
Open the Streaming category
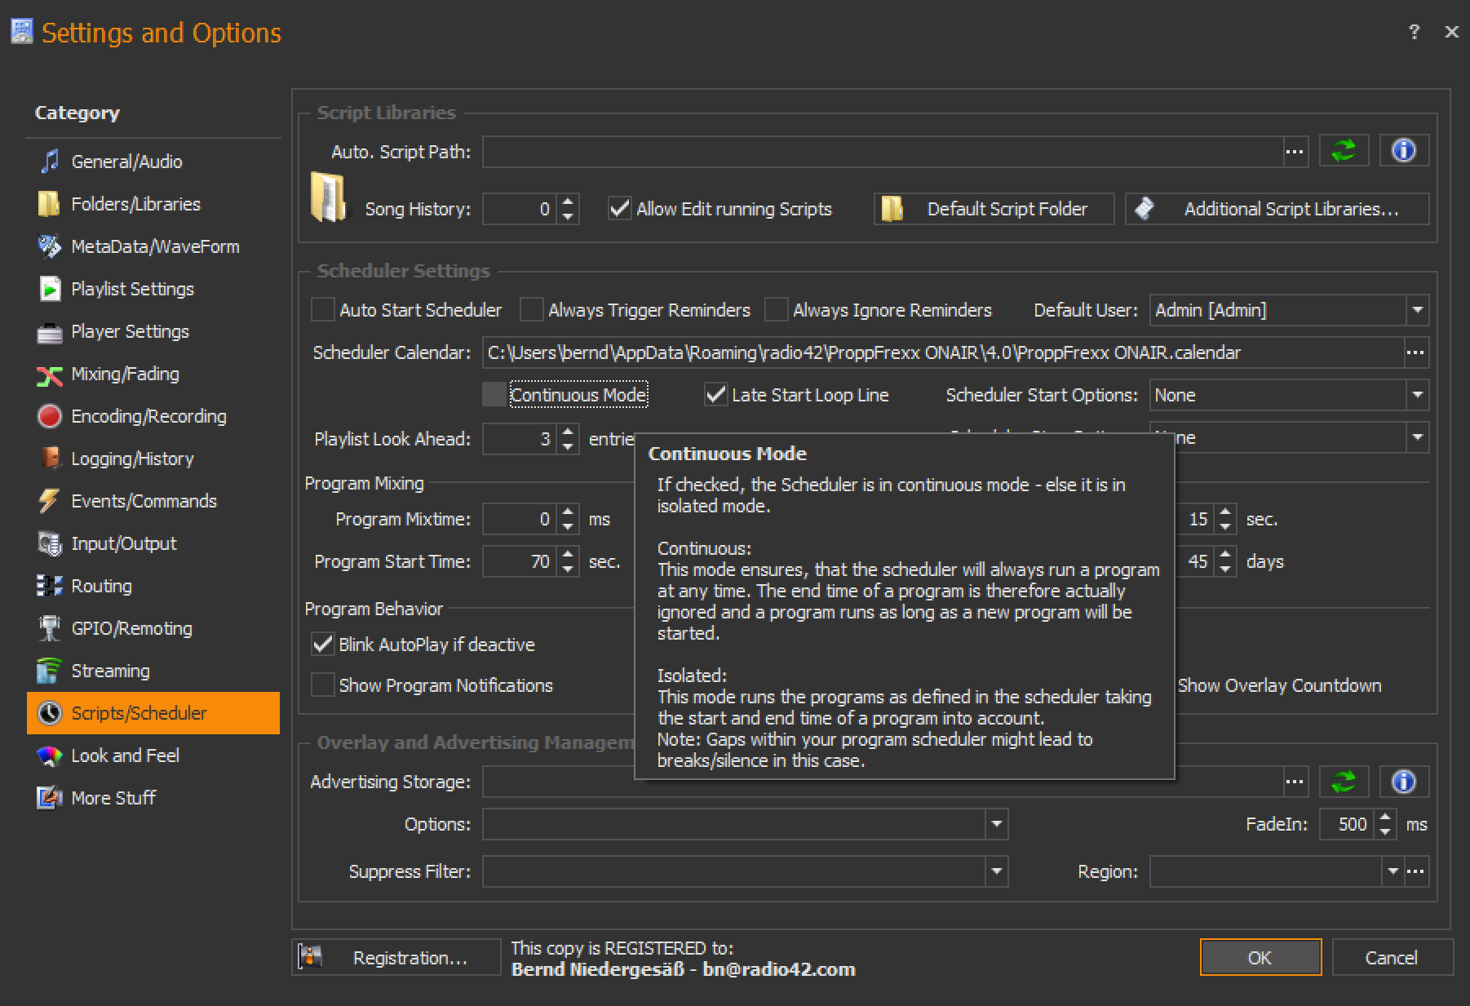pyautogui.click(x=110, y=671)
